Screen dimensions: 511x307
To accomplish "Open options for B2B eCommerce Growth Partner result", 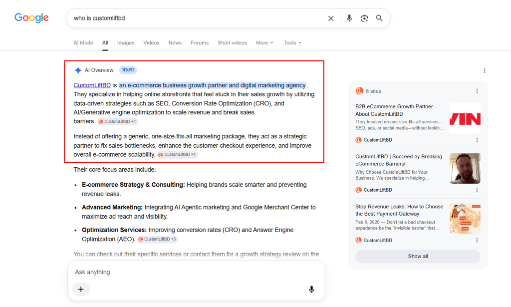I will [477, 140].
